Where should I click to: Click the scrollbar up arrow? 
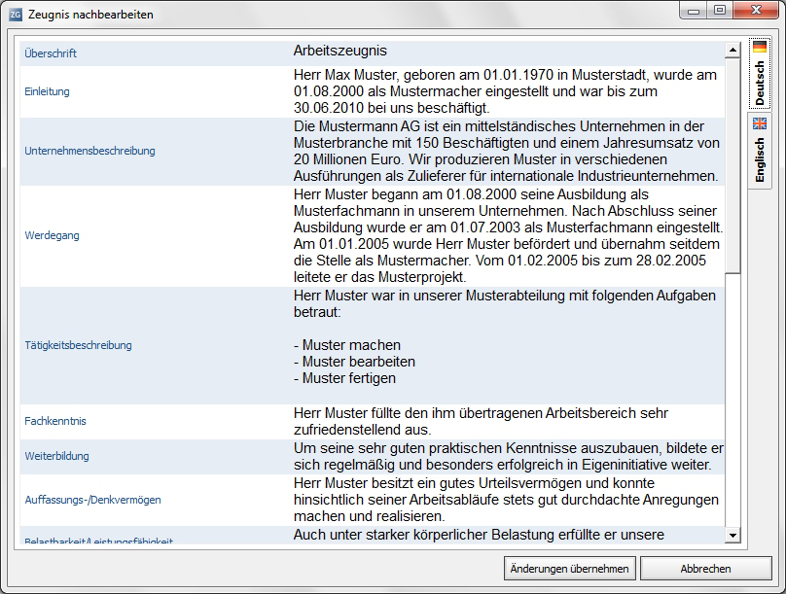732,50
